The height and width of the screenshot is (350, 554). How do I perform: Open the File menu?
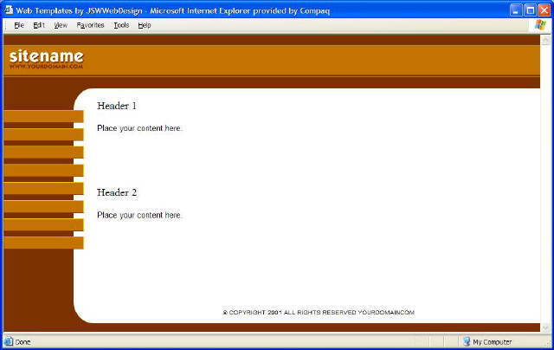pos(19,25)
